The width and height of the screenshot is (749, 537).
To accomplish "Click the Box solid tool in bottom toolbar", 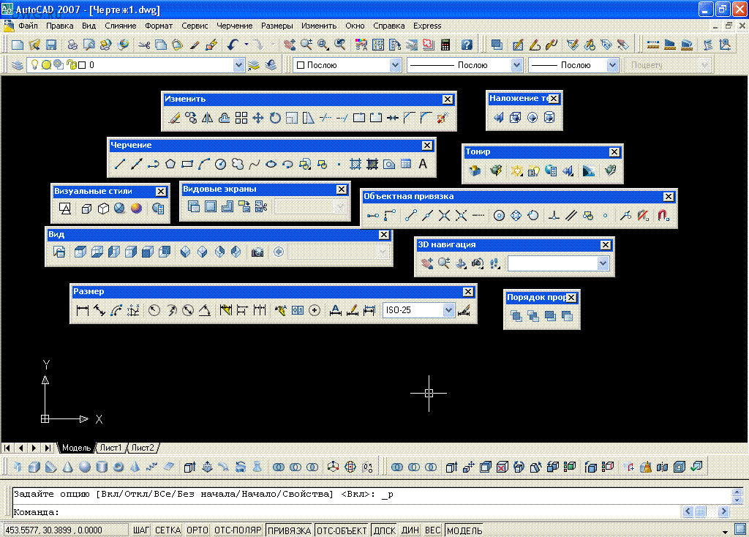I will point(34,467).
